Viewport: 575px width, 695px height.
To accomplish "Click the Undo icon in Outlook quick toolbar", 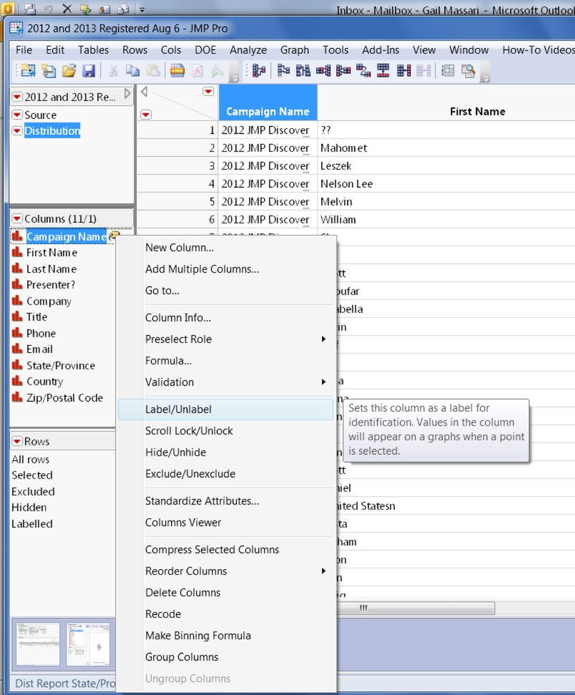I will [x=48, y=8].
